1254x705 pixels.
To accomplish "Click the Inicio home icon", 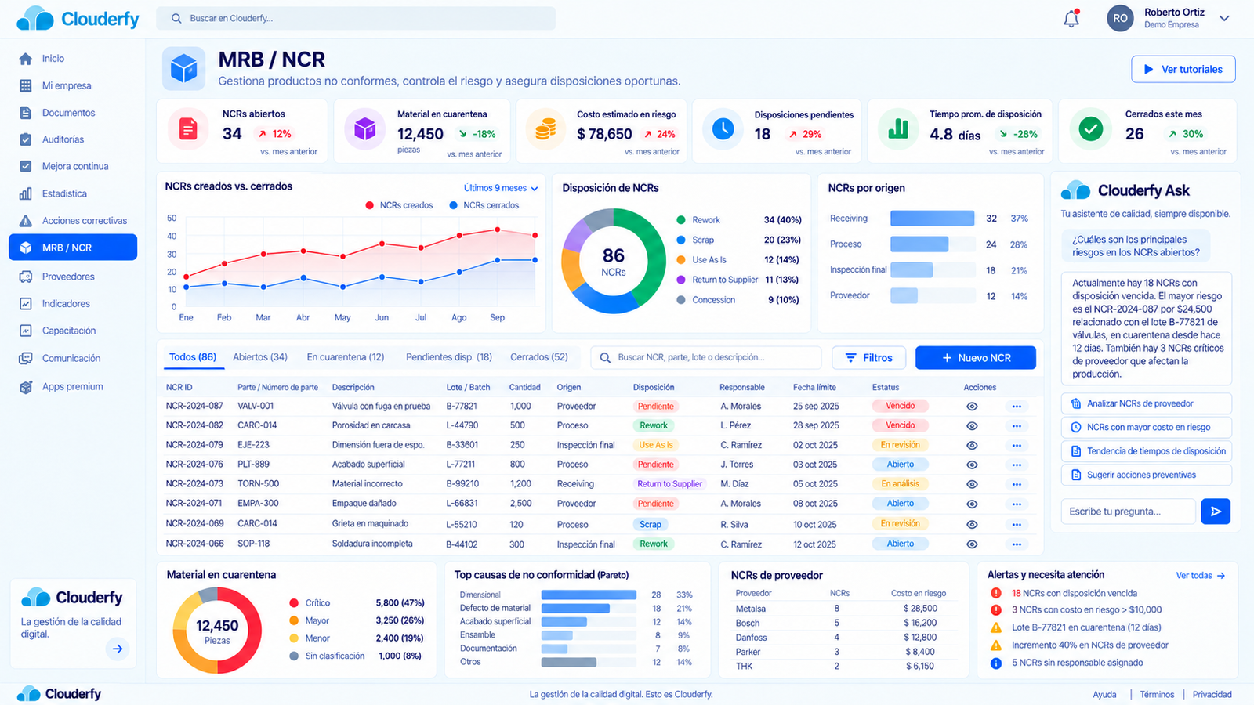I will [26, 59].
